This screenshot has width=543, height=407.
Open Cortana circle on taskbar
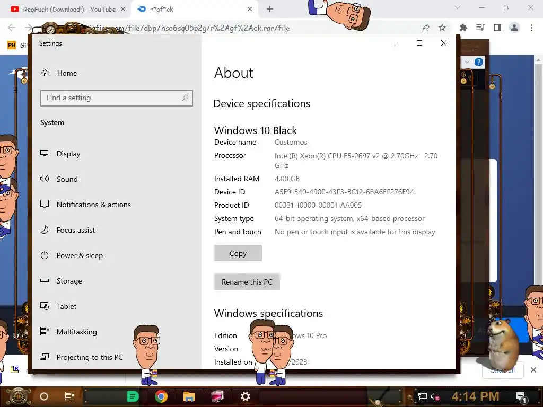coord(44,396)
